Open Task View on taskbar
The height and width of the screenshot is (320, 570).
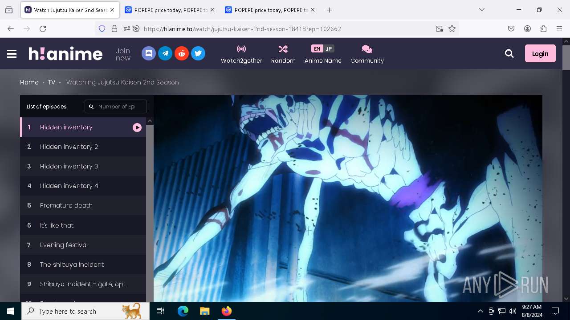160,311
